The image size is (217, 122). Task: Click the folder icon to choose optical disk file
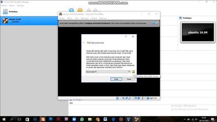click(x=133, y=72)
